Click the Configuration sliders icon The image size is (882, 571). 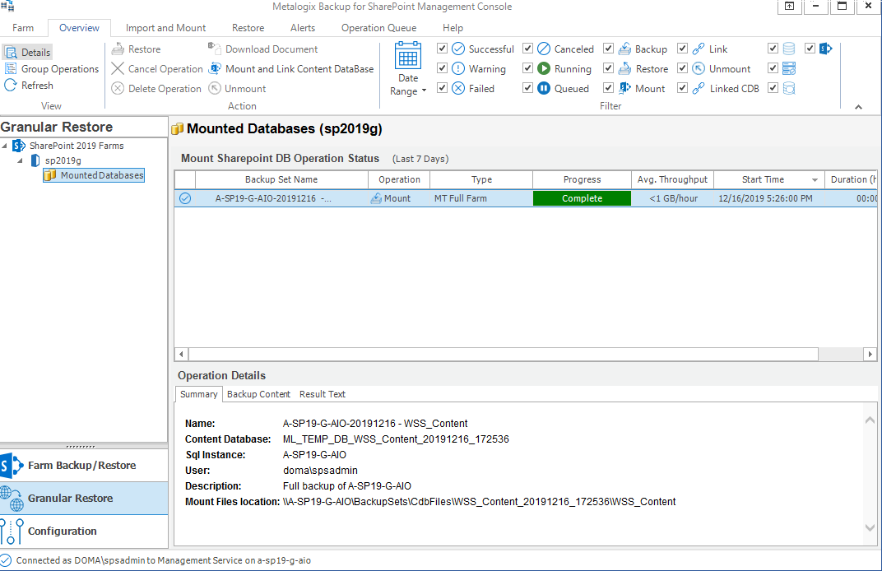(x=12, y=531)
